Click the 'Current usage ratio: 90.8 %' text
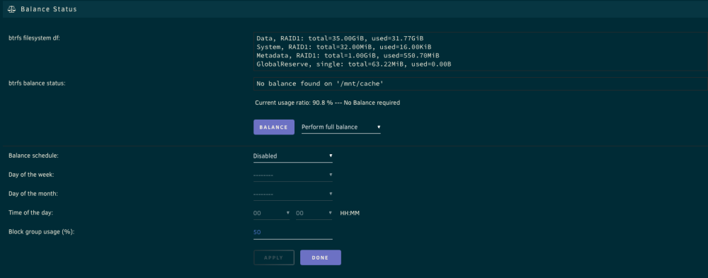 (294, 103)
